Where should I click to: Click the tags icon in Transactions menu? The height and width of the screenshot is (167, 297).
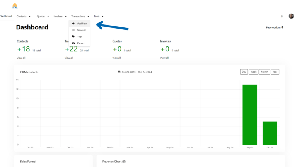[73, 37]
